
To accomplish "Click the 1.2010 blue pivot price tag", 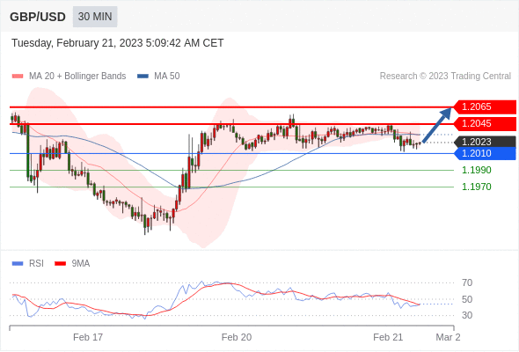I will click(485, 153).
